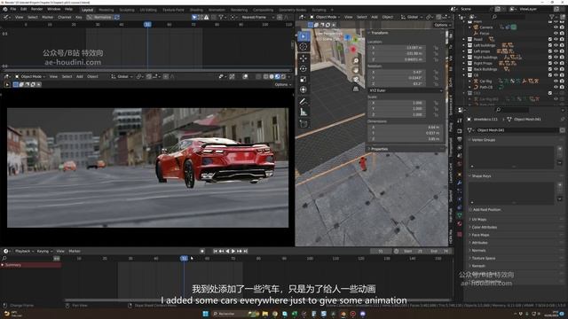
Task: Click Only Show Selected arrow in graph editor
Action: pos(194,17)
